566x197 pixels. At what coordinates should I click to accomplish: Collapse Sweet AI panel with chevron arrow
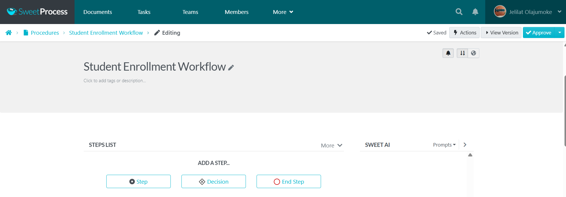[x=465, y=145]
